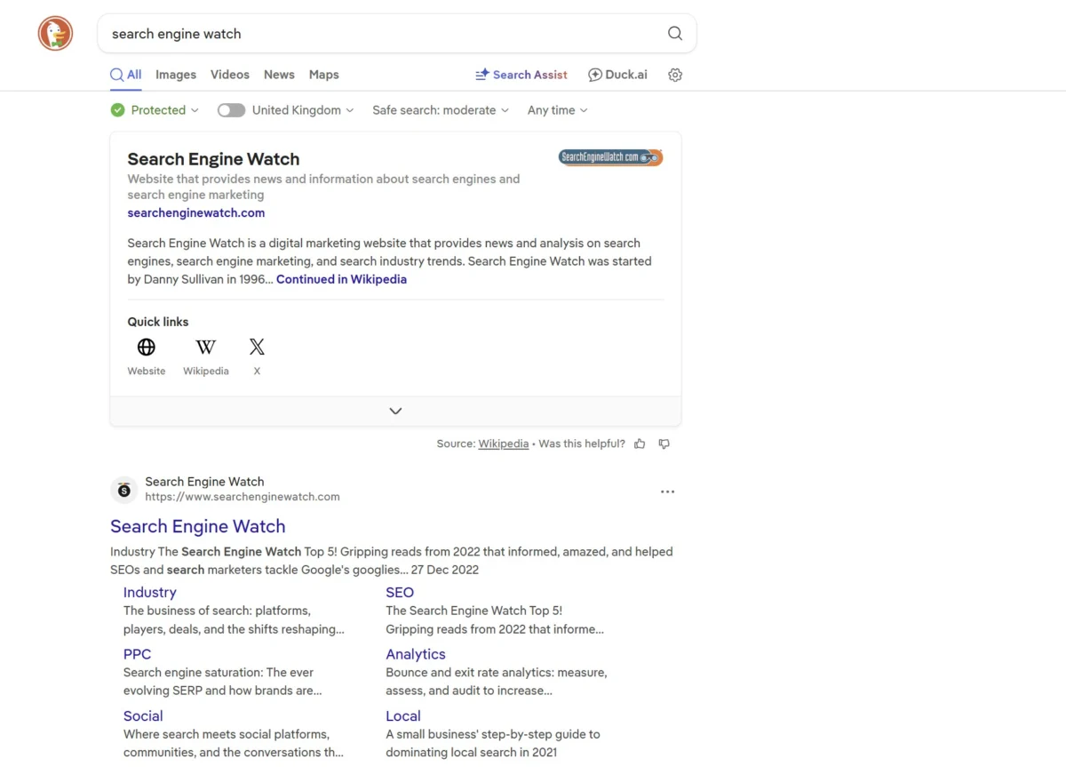1066x767 pixels.
Task: Switch to News tab
Action: click(279, 75)
